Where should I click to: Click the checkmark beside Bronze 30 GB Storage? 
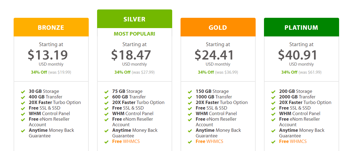(x=23, y=92)
